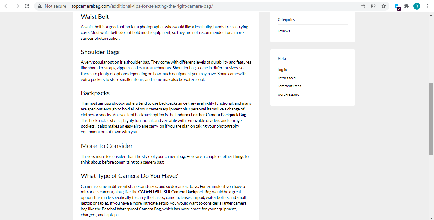The width and height of the screenshot is (434, 220).
Task: Open the Entries feed link
Action: 286,78
